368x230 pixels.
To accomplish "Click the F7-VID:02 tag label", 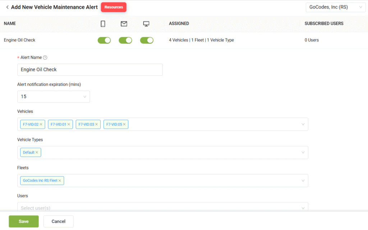I will [31, 125].
